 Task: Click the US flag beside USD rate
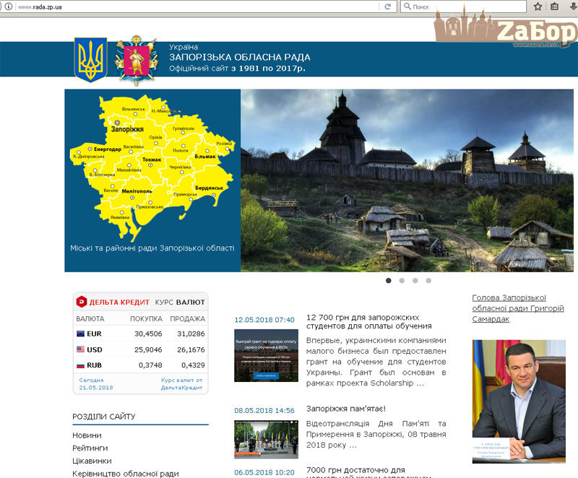click(80, 349)
